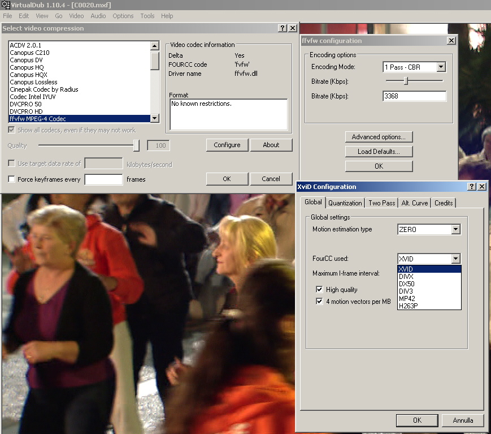491x434 pixels.
Task: Close the Select video compression dialog
Action: [x=293, y=28]
